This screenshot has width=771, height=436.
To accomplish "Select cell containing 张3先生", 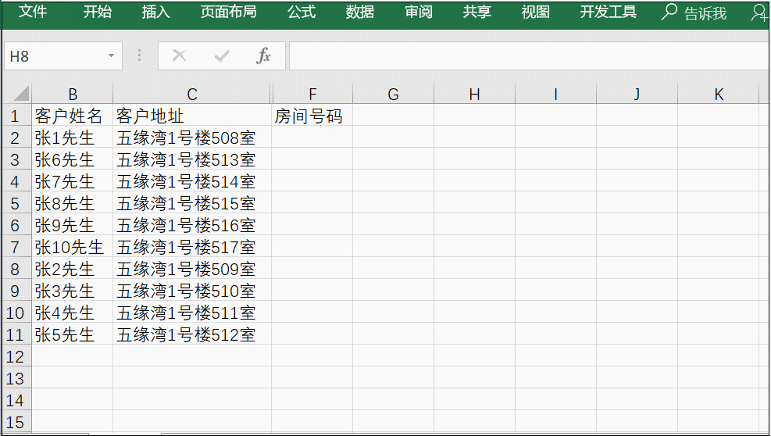I will 73,291.
